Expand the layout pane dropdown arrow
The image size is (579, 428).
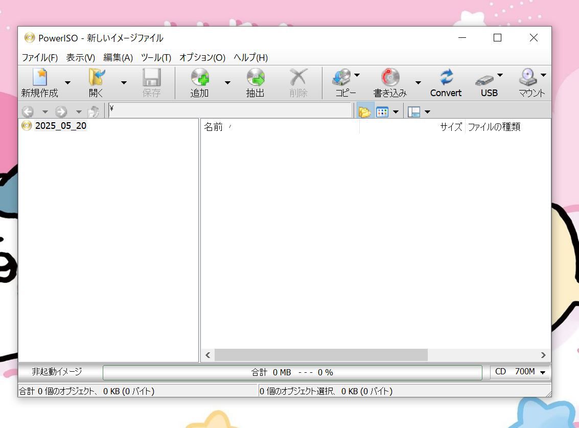428,112
